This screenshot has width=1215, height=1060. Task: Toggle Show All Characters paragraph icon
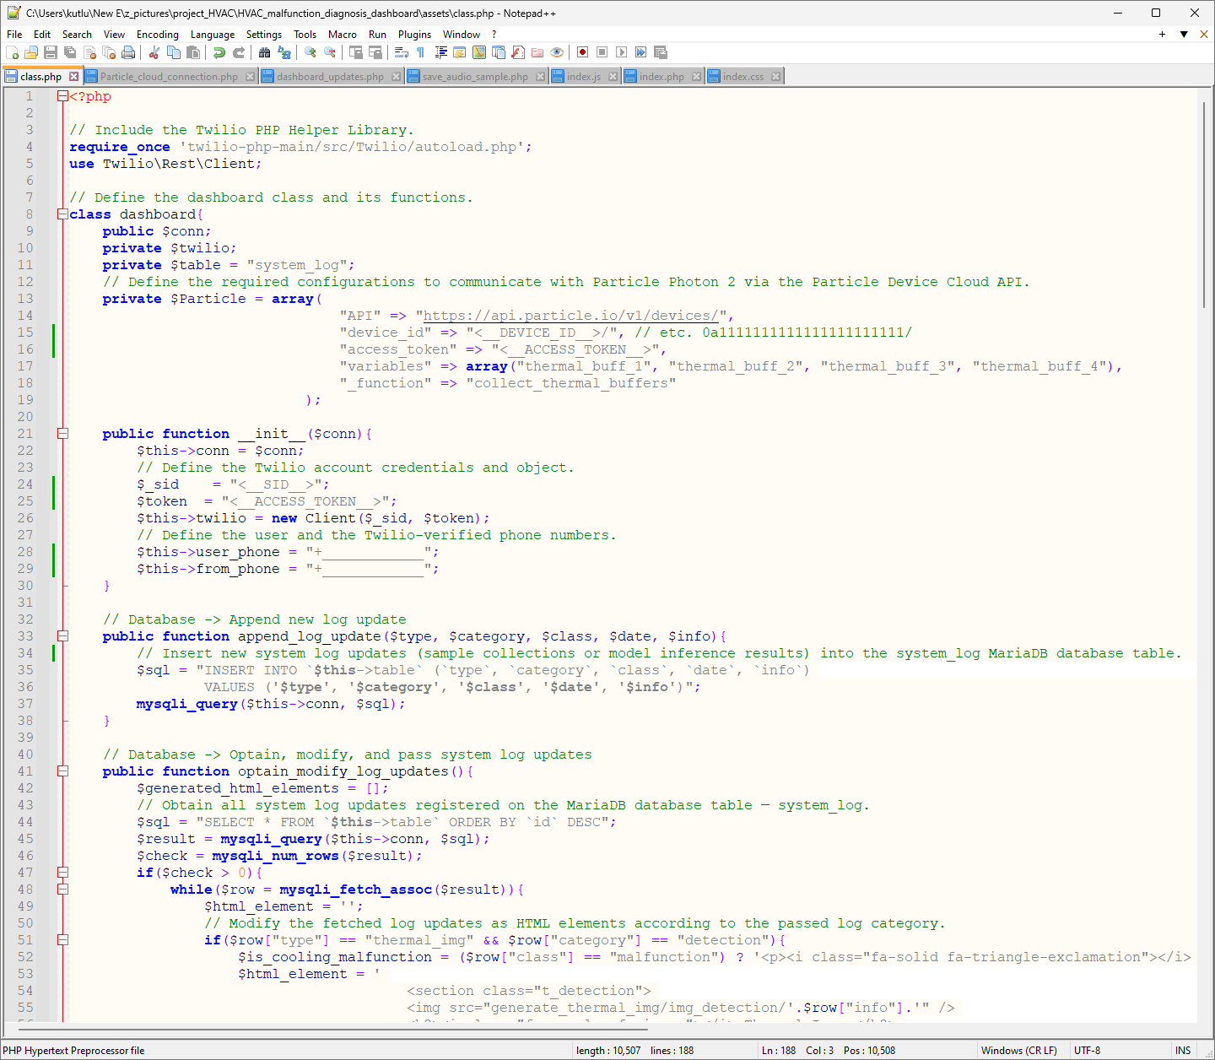[420, 52]
